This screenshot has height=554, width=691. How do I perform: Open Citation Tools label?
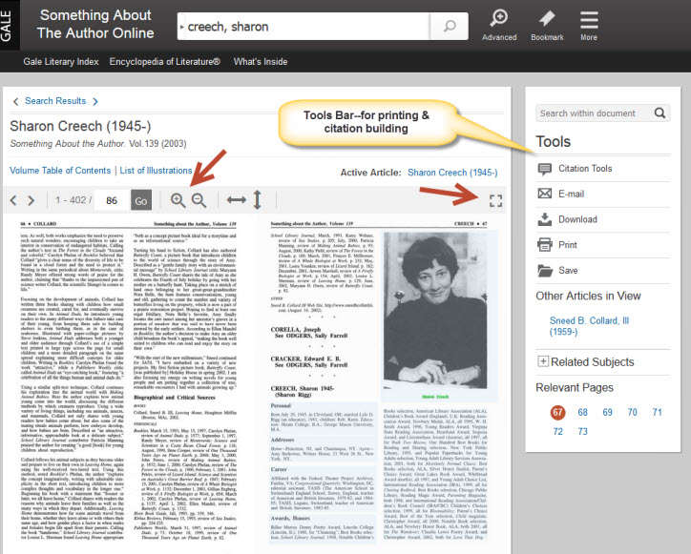tap(585, 168)
